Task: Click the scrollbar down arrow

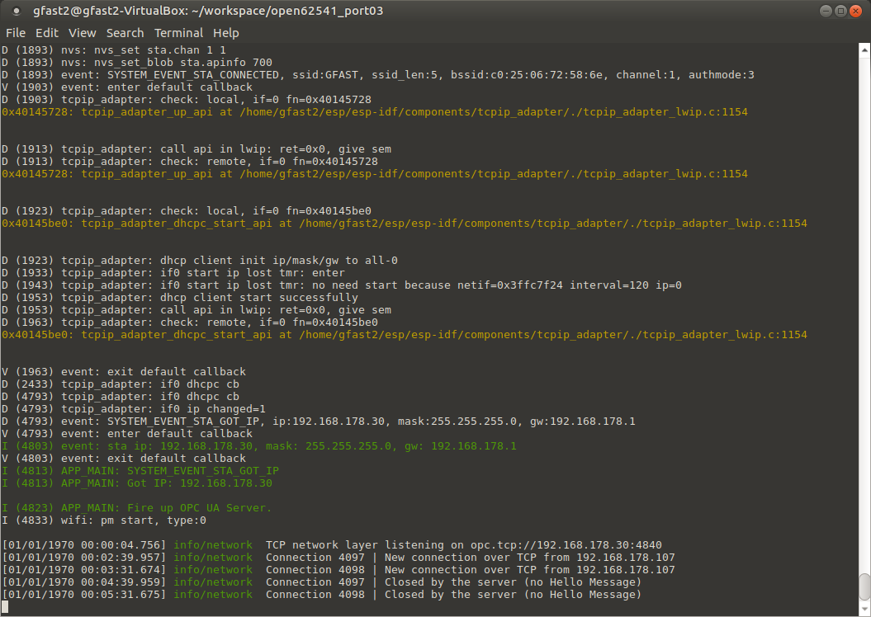Action: click(864, 609)
